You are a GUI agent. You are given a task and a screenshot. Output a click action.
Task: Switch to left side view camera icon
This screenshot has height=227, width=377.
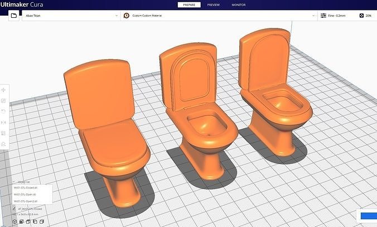coord(35,221)
